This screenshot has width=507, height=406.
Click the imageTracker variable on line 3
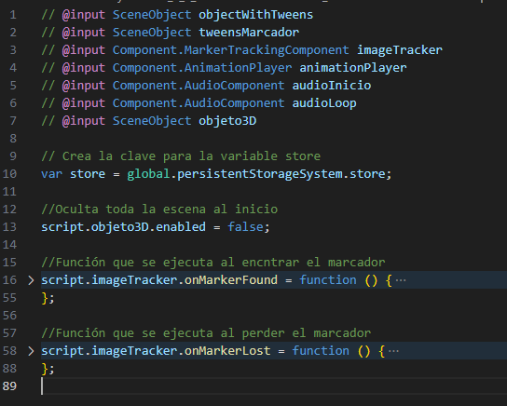(x=400, y=50)
